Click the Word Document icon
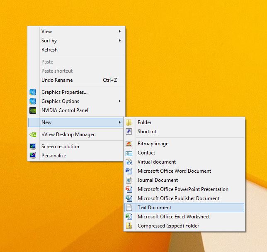This screenshot has width=267, height=252. point(129,171)
